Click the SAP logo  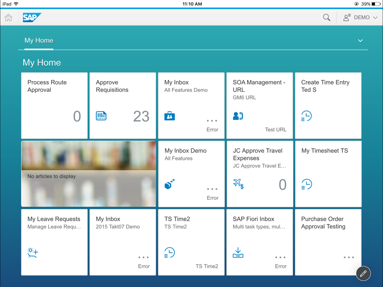tap(31, 18)
